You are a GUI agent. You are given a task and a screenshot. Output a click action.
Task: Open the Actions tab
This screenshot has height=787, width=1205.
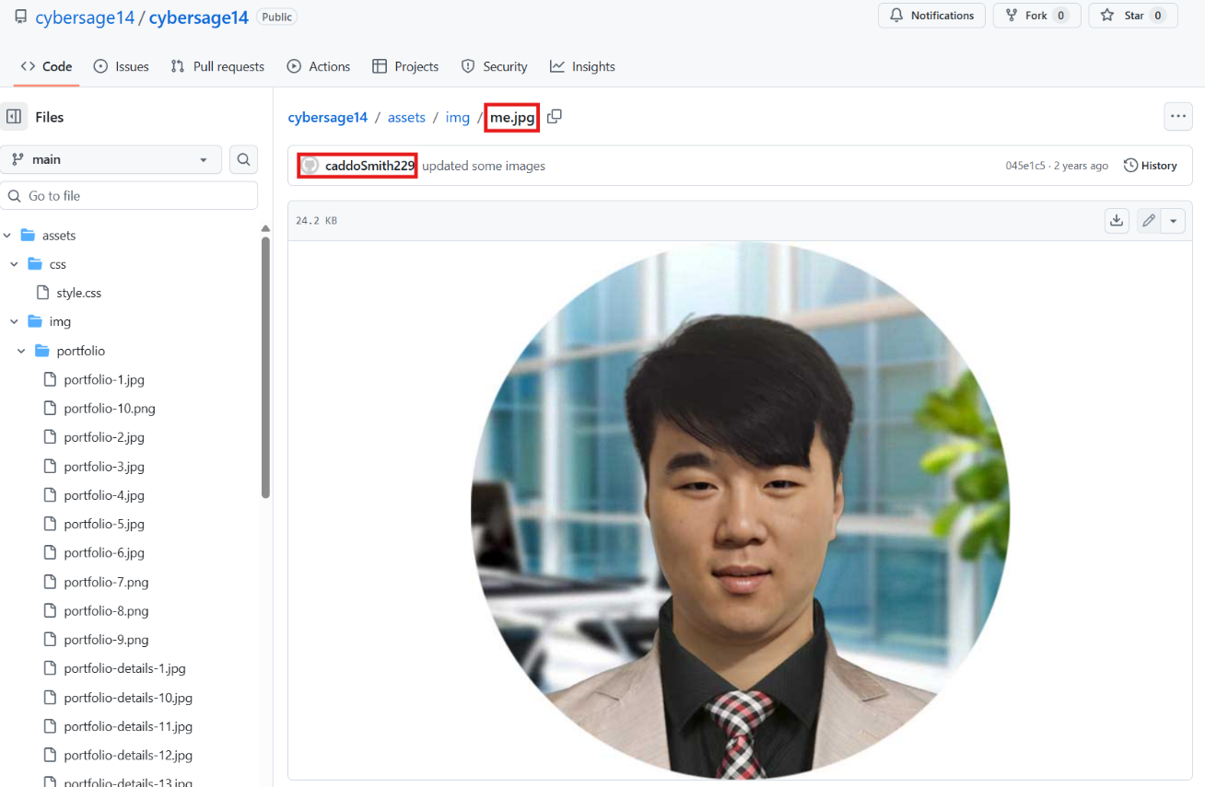pos(319,65)
